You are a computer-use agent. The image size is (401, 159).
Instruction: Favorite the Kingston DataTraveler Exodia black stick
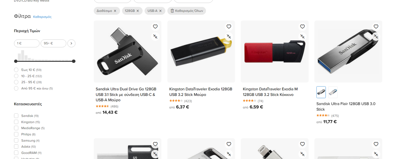(x=229, y=27)
